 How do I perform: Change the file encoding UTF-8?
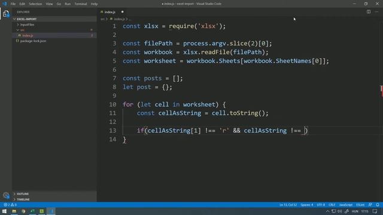(321, 205)
